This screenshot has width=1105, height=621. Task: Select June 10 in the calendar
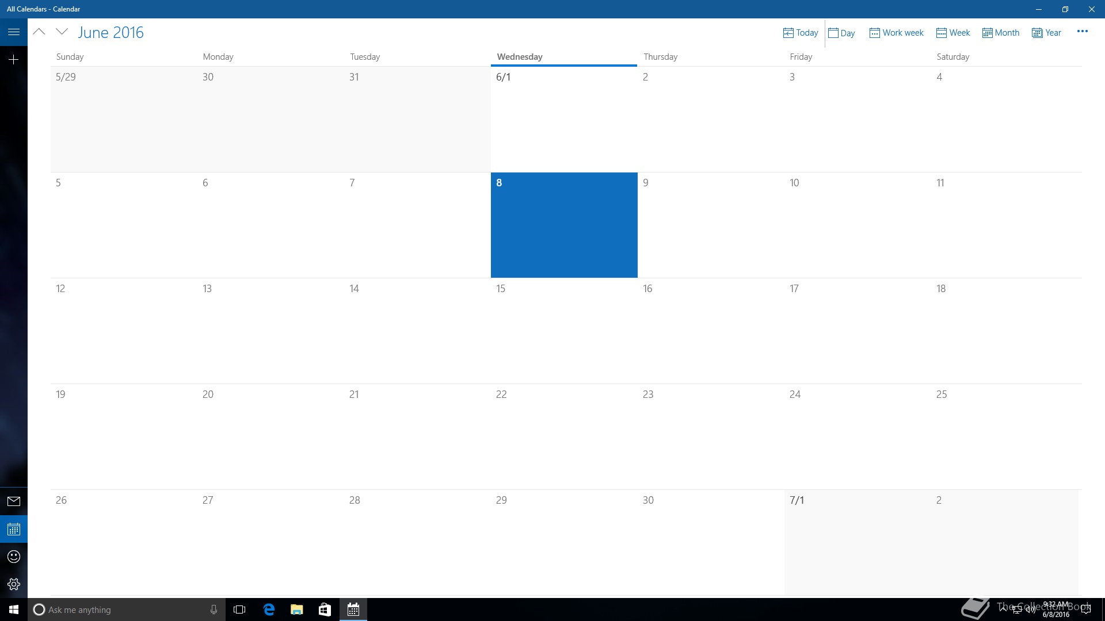click(x=858, y=225)
